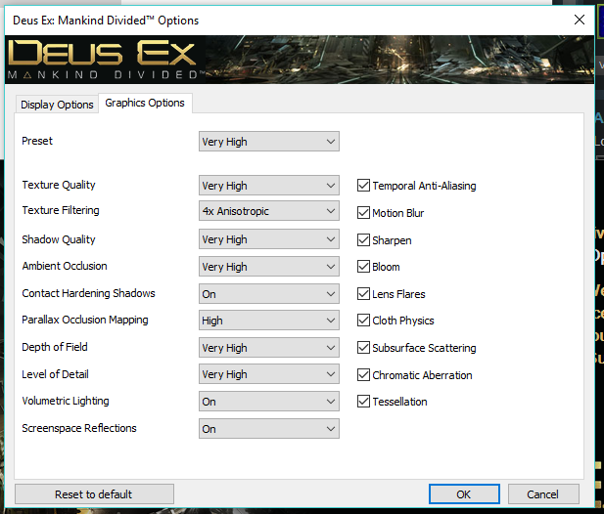Click the Ambient Occlusion label
The width and height of the screenshot is (604, 514).
tap(65, 266)
